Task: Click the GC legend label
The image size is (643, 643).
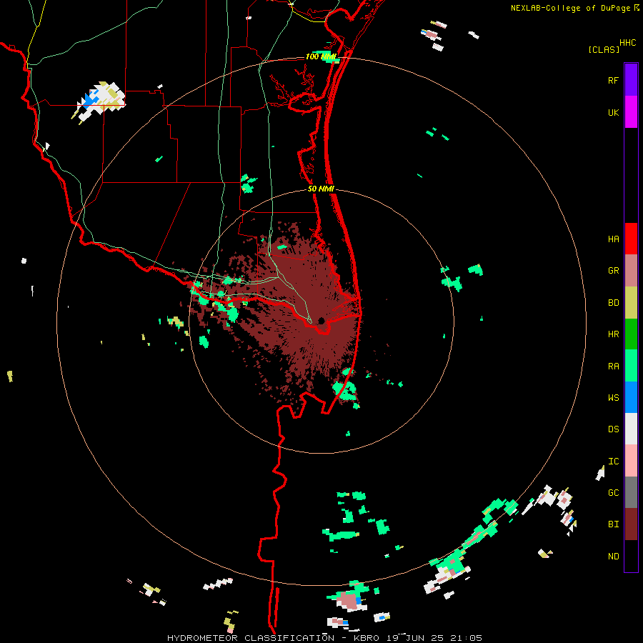Action: point(613,493)
